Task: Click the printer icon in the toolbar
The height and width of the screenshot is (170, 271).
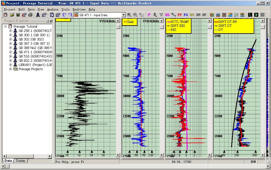Action: [x=30, y=15]
